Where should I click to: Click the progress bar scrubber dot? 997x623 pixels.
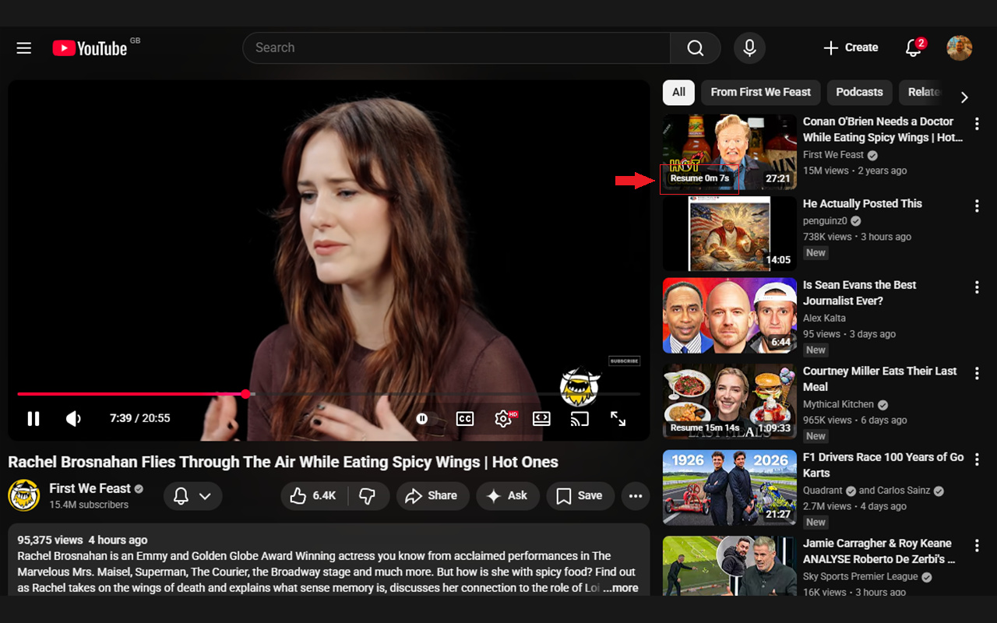coord(246,394)
